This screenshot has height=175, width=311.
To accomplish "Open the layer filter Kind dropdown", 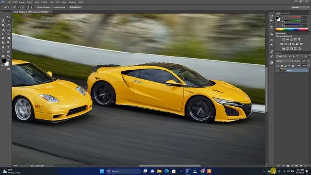I will pos(281,56).
